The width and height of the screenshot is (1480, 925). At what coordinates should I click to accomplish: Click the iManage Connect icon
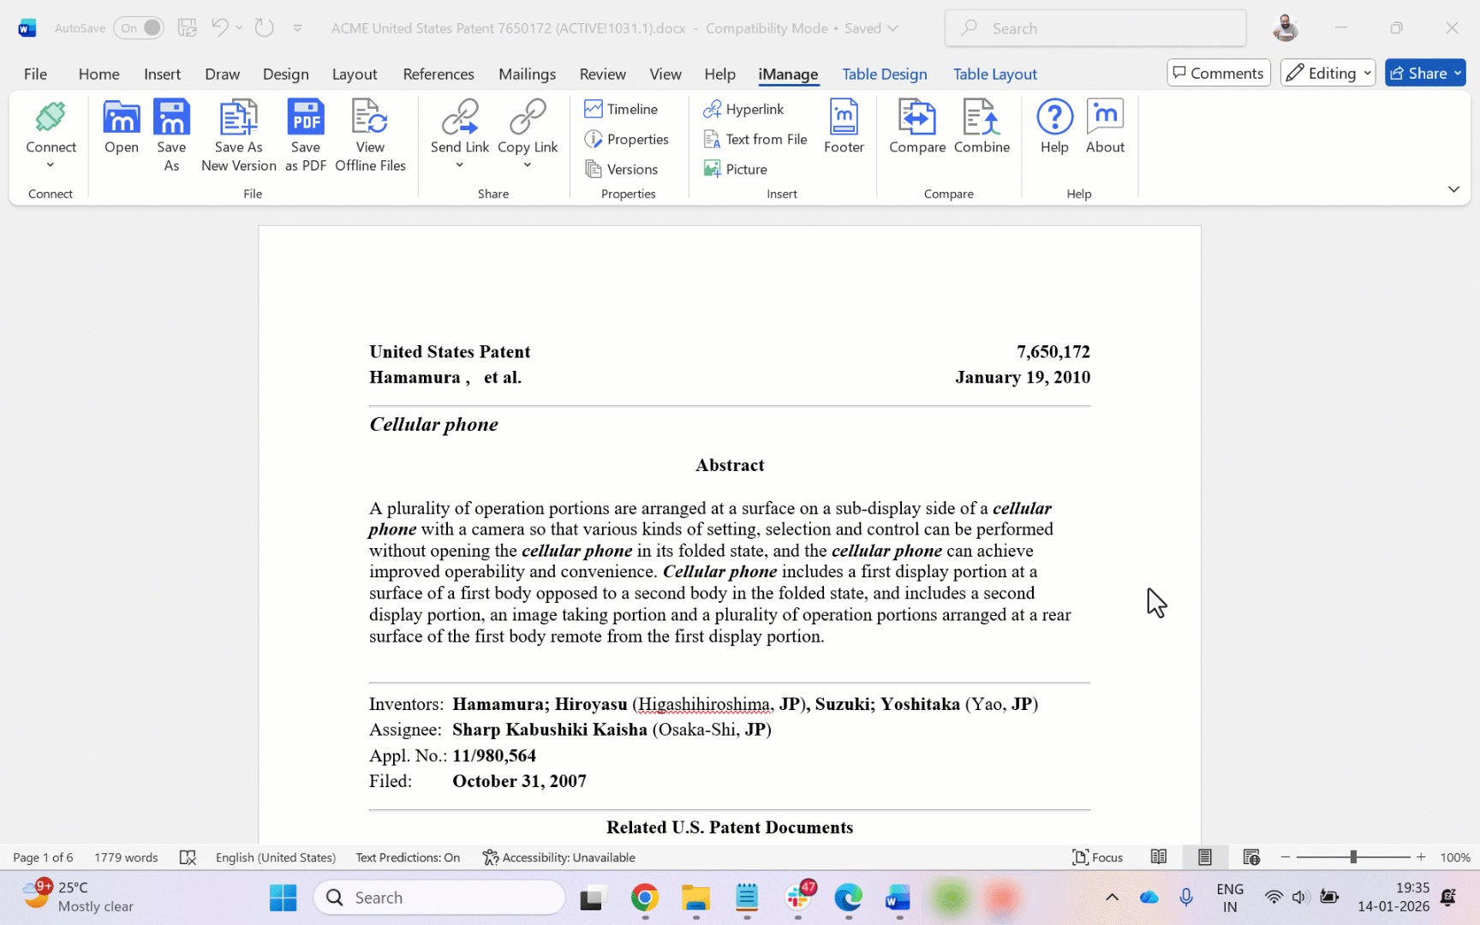click(51, 118)
